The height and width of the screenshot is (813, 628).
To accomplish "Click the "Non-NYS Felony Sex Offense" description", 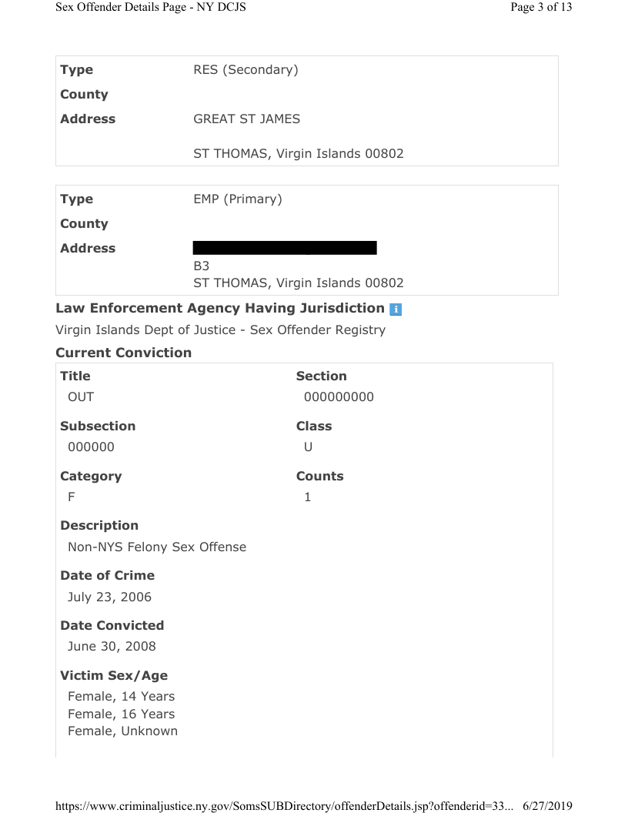I will coord(157,547).
